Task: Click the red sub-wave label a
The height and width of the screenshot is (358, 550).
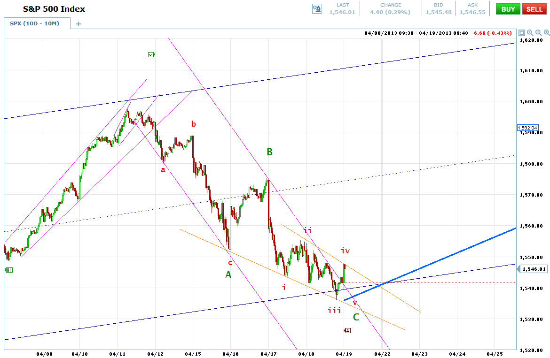Action: 163,170
